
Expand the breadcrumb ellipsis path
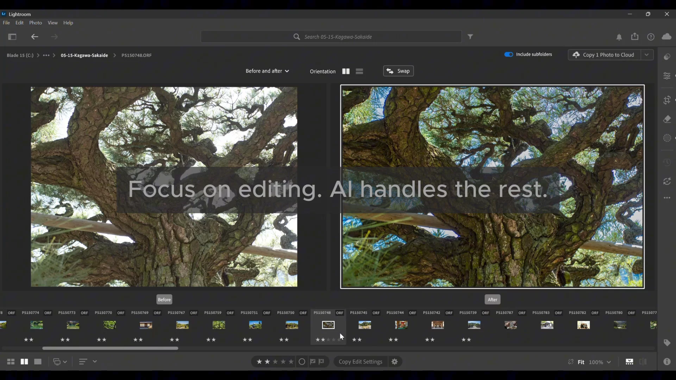[46, 55]
